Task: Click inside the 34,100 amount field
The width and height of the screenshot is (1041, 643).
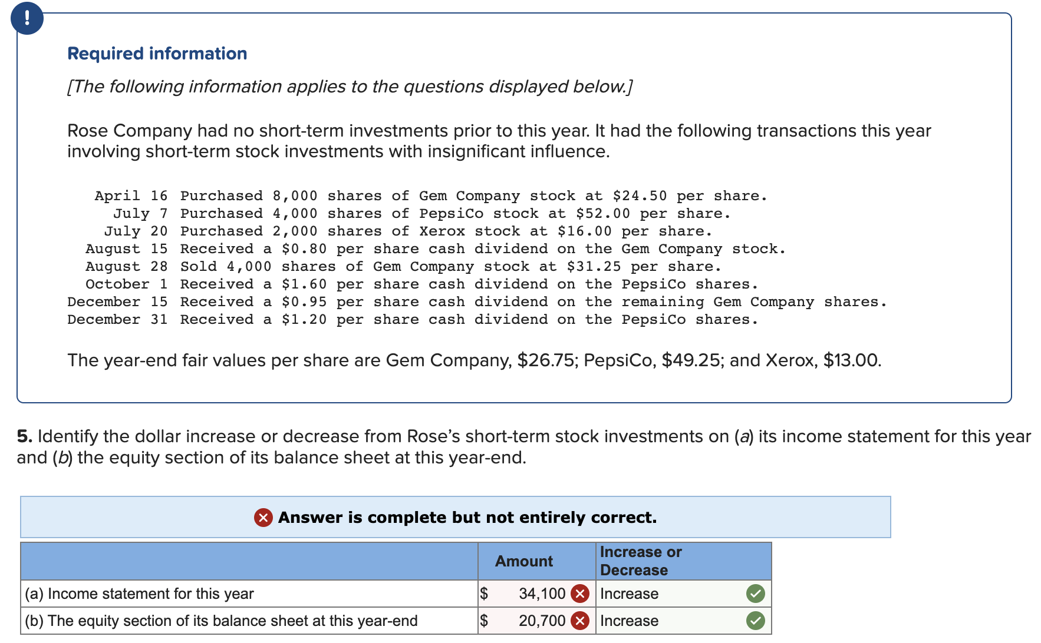Action: pos(541,594)
